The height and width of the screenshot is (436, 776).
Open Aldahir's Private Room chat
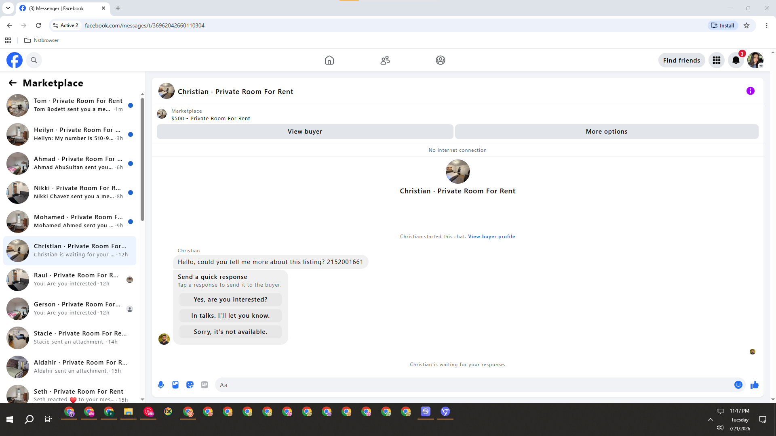[x=70, y=367]
